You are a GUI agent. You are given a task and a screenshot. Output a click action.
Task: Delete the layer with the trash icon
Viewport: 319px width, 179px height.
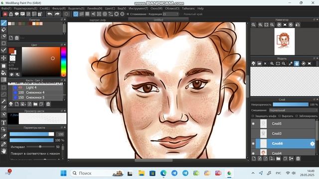[x=298, y=159]
